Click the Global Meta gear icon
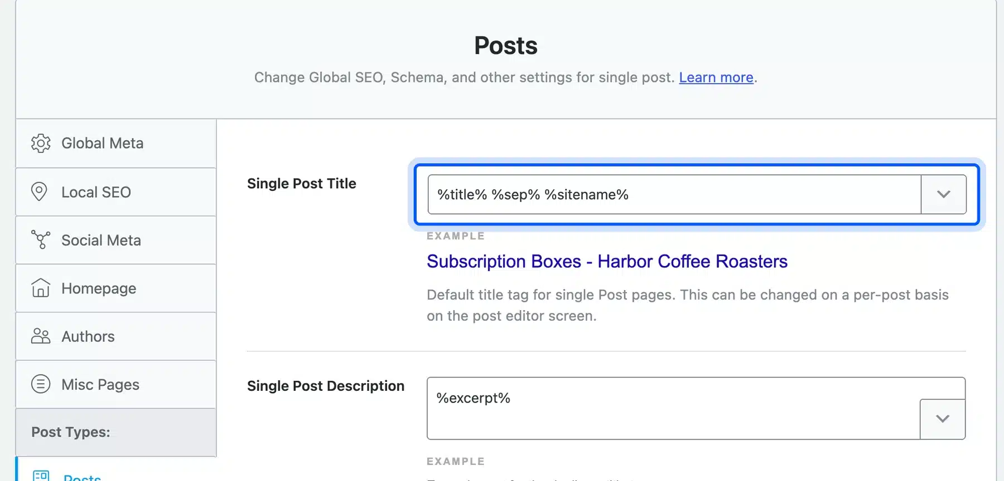 (x=41, y=143)
